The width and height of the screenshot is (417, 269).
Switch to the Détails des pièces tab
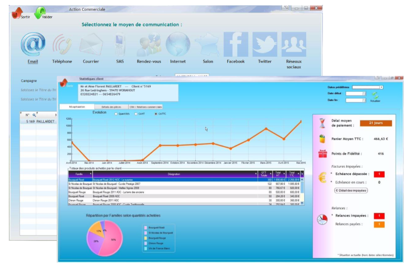pos(111,107)
